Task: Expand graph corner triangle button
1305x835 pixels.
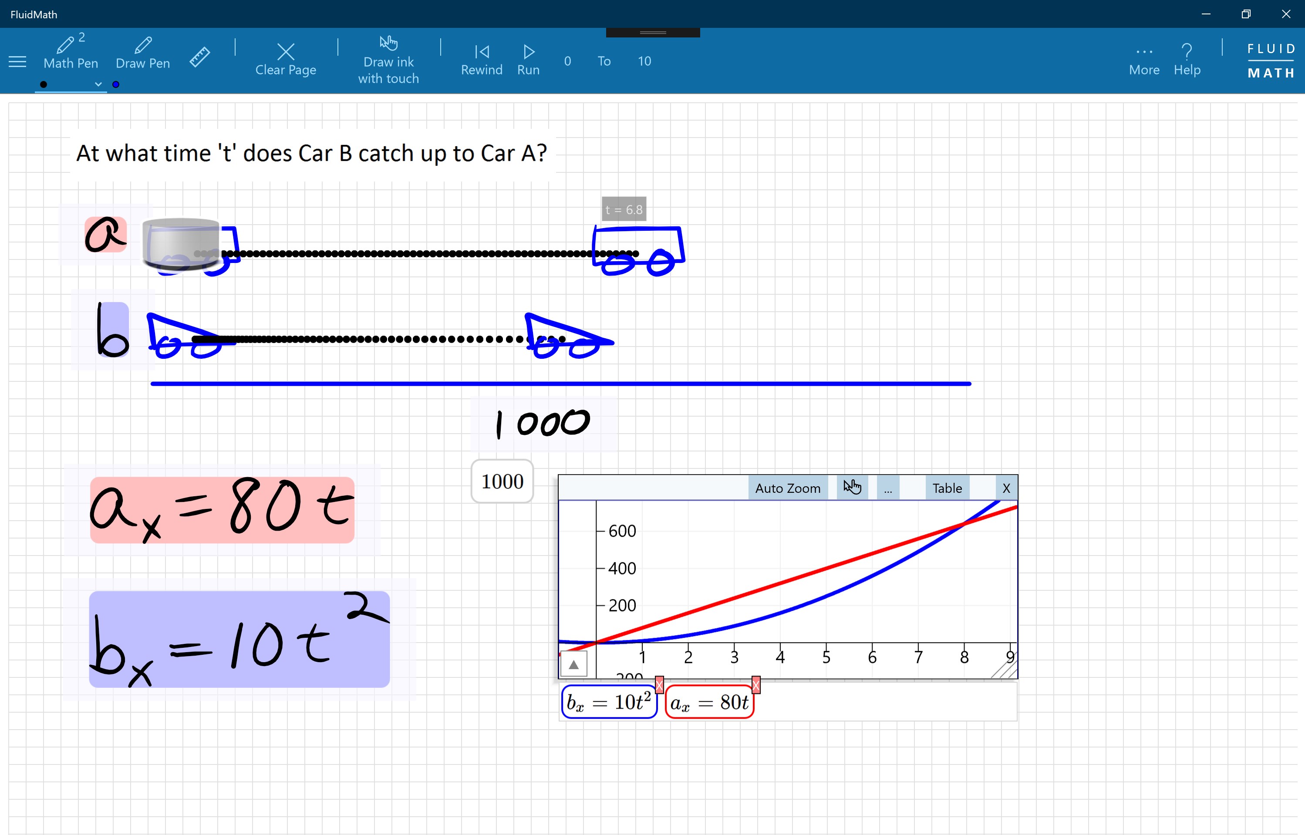Action: point(573,664)
